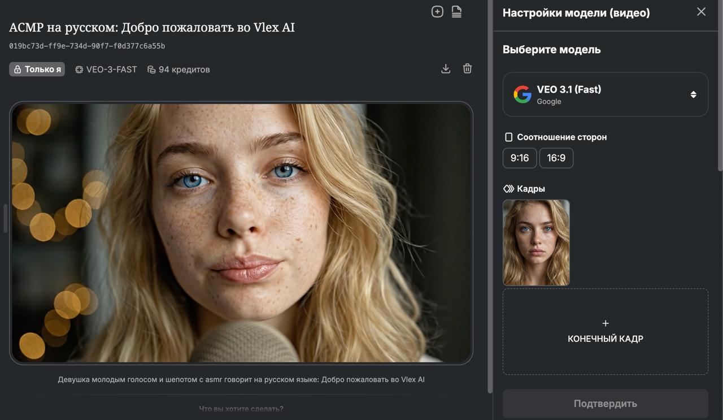Viewport: 723px width, 420px height.
Task: Select the starting frame thumbnail under Кадры
Action: [x=535, y=242]
